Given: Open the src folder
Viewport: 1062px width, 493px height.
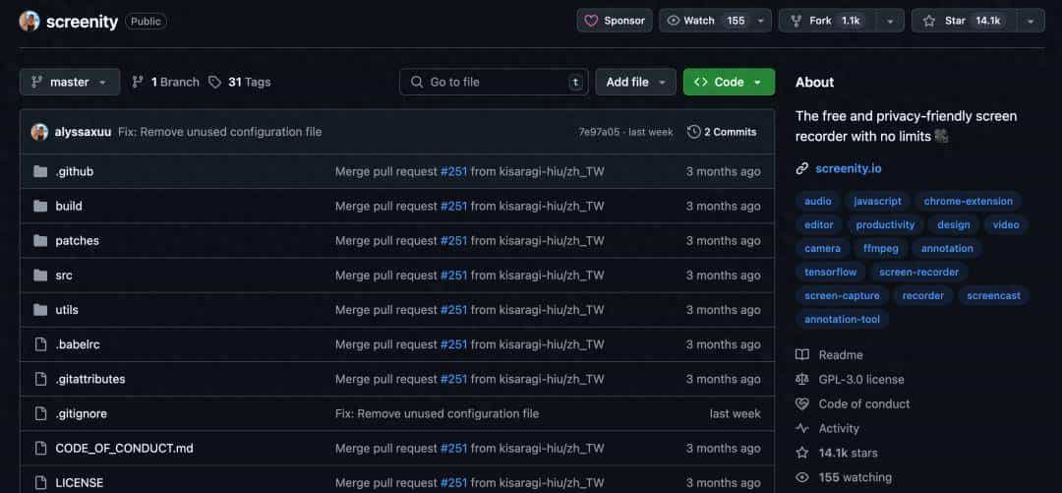Looking at the screenshot, I should [x=64, y=276].
